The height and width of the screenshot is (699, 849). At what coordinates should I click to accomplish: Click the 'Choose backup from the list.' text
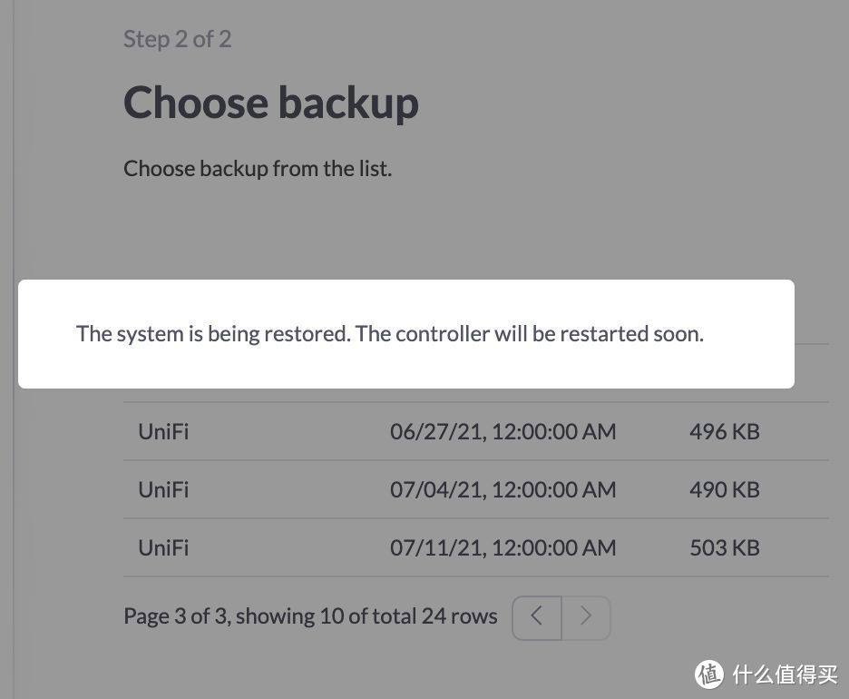click(258, 169)
